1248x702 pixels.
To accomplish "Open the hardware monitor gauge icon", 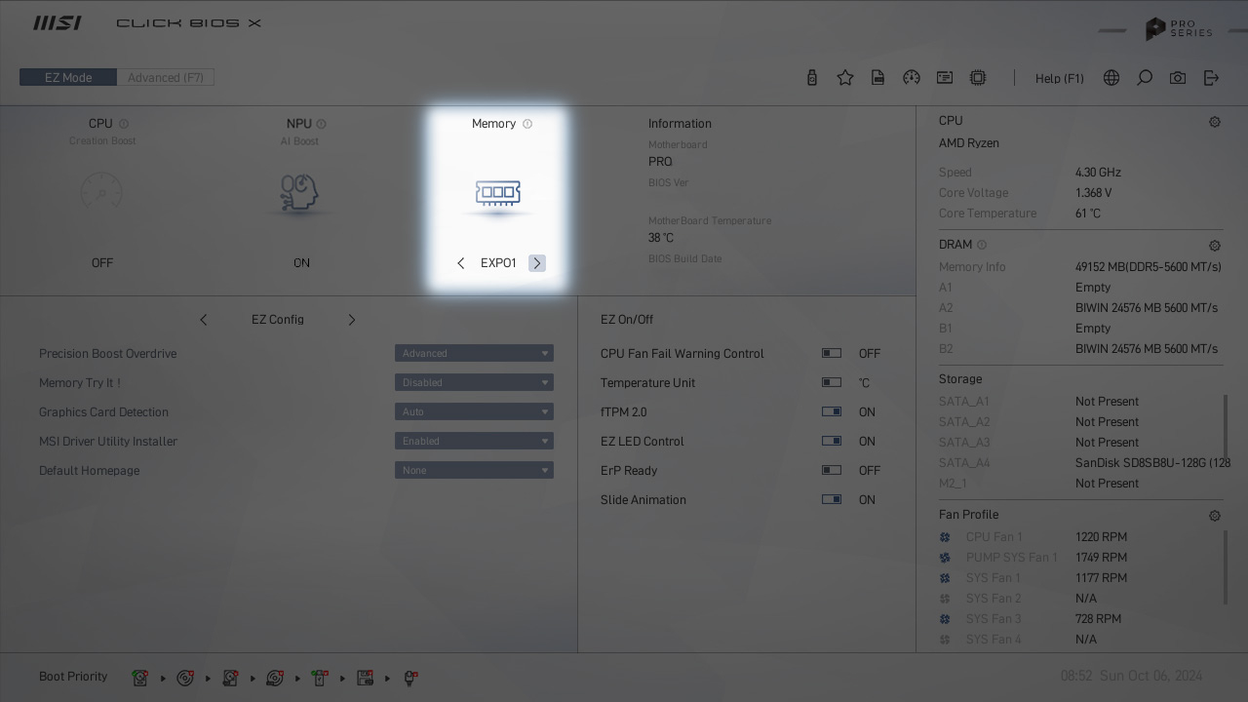I will pyautogui.click(x=912, y=78).
